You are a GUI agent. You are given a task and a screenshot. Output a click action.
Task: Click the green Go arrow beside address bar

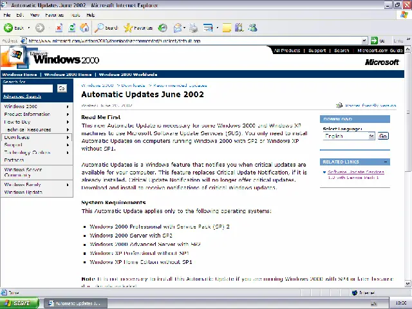[x=374, y=41]
